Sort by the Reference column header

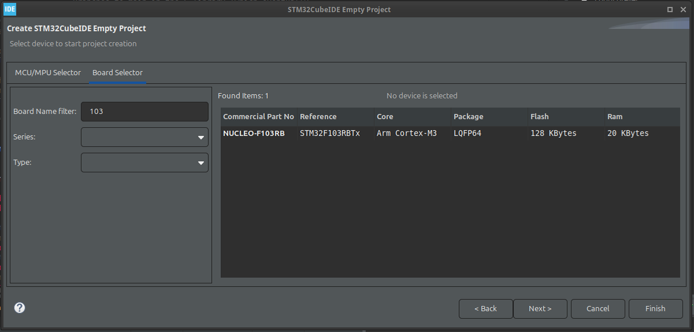coord(335,116)
